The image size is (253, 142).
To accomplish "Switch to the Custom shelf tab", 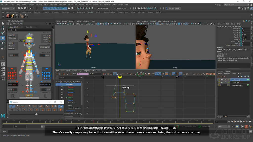I will click(90, 12).
